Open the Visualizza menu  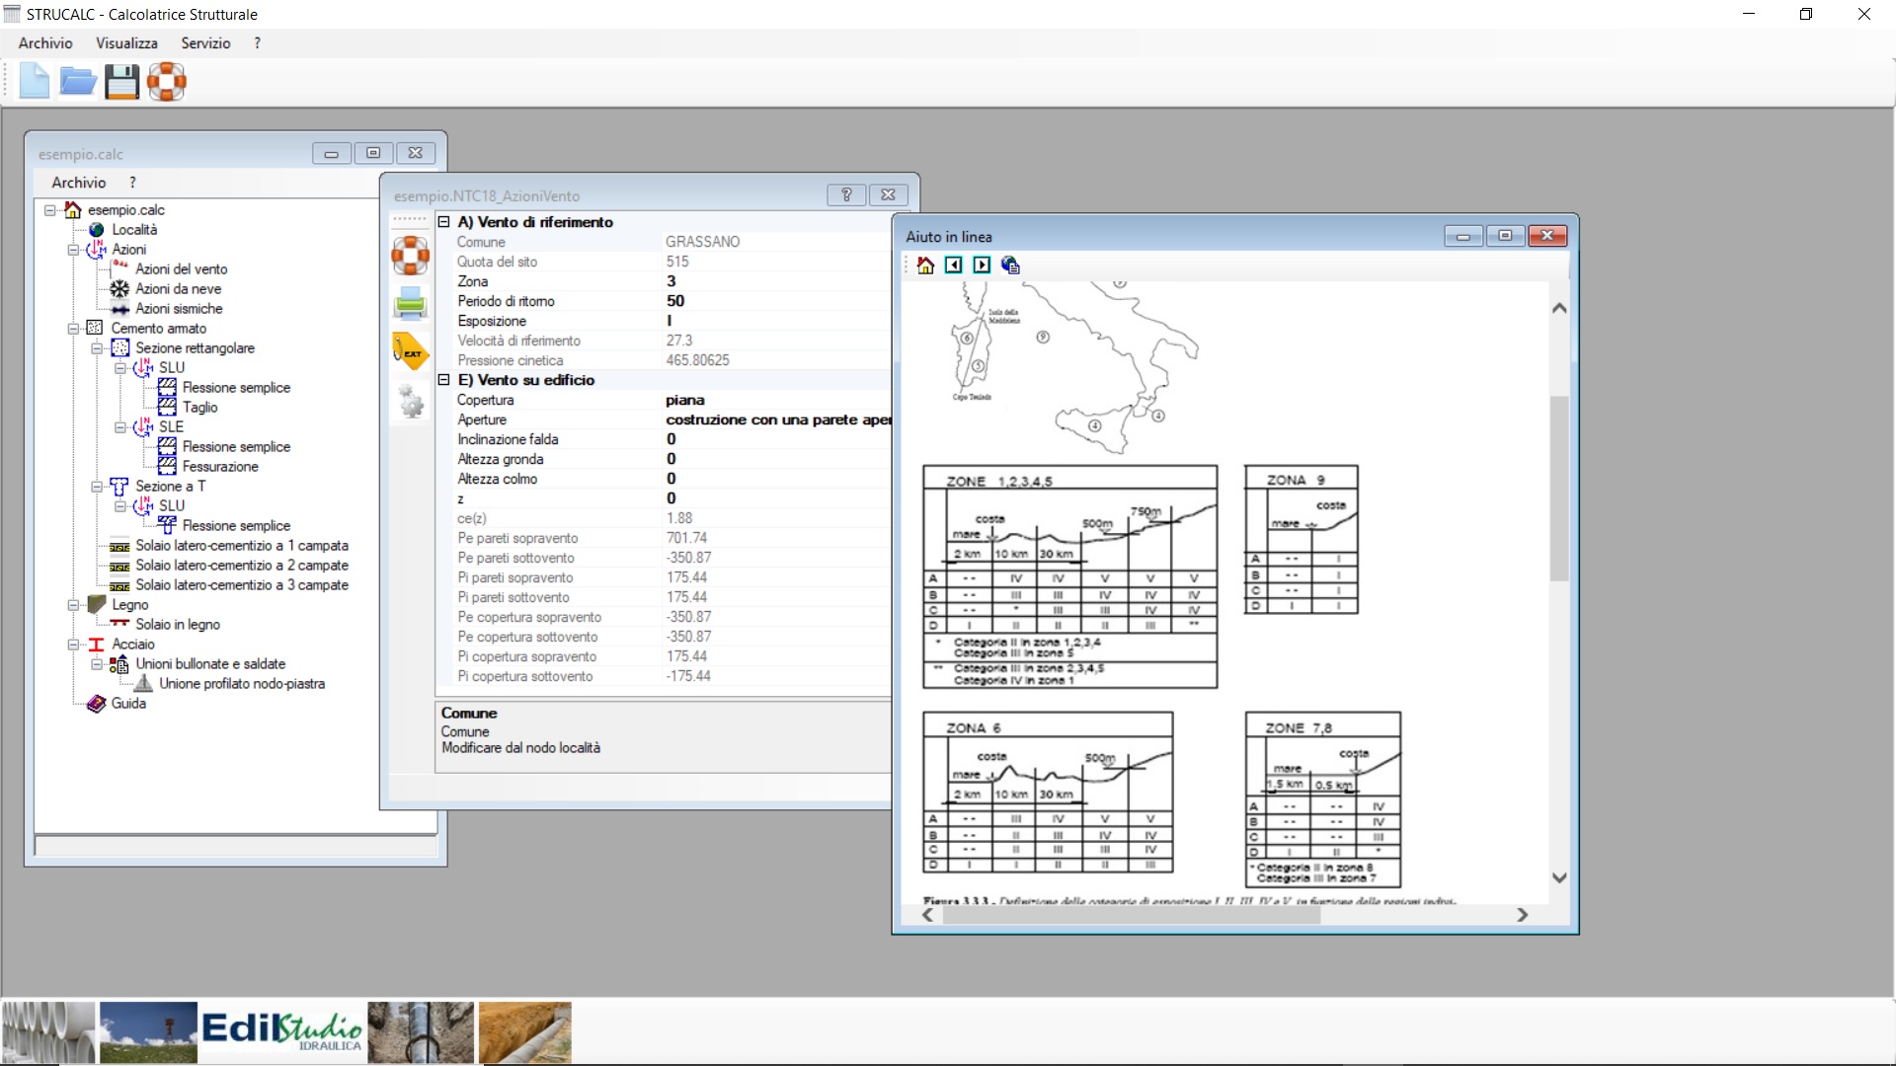pos(126,43)
